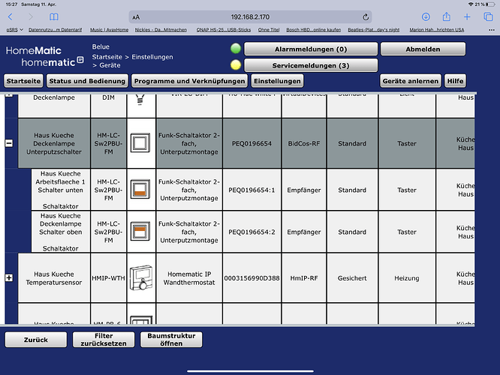Open Safari bookmarks book icon
The height and width of the screenshot is (375, 500).
(x=53, y=16)
